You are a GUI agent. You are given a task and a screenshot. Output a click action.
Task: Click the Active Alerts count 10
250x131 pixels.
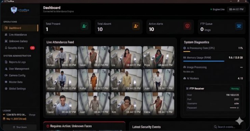[151, 29]
